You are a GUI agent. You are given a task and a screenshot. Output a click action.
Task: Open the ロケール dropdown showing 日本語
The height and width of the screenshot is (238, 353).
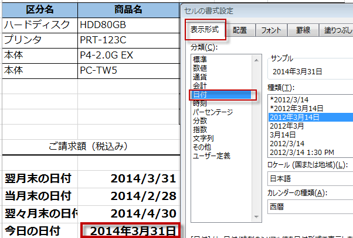(x=310, y=179)
